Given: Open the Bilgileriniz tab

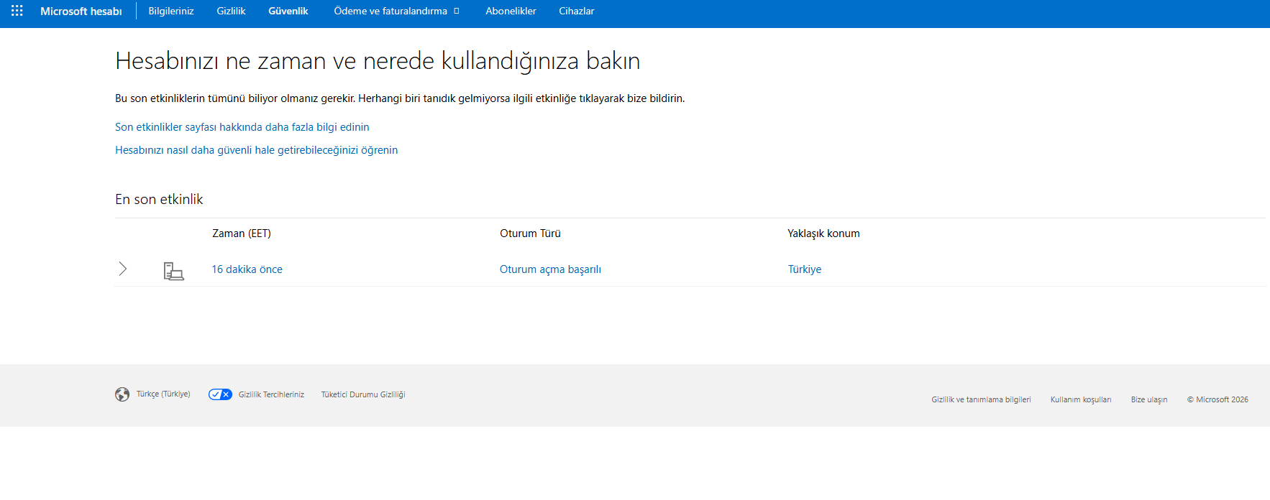Looking at the screenshot, I should (x=171, y=11).
